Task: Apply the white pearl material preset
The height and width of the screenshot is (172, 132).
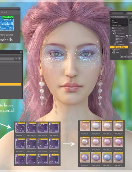Action: coord(96,126)
